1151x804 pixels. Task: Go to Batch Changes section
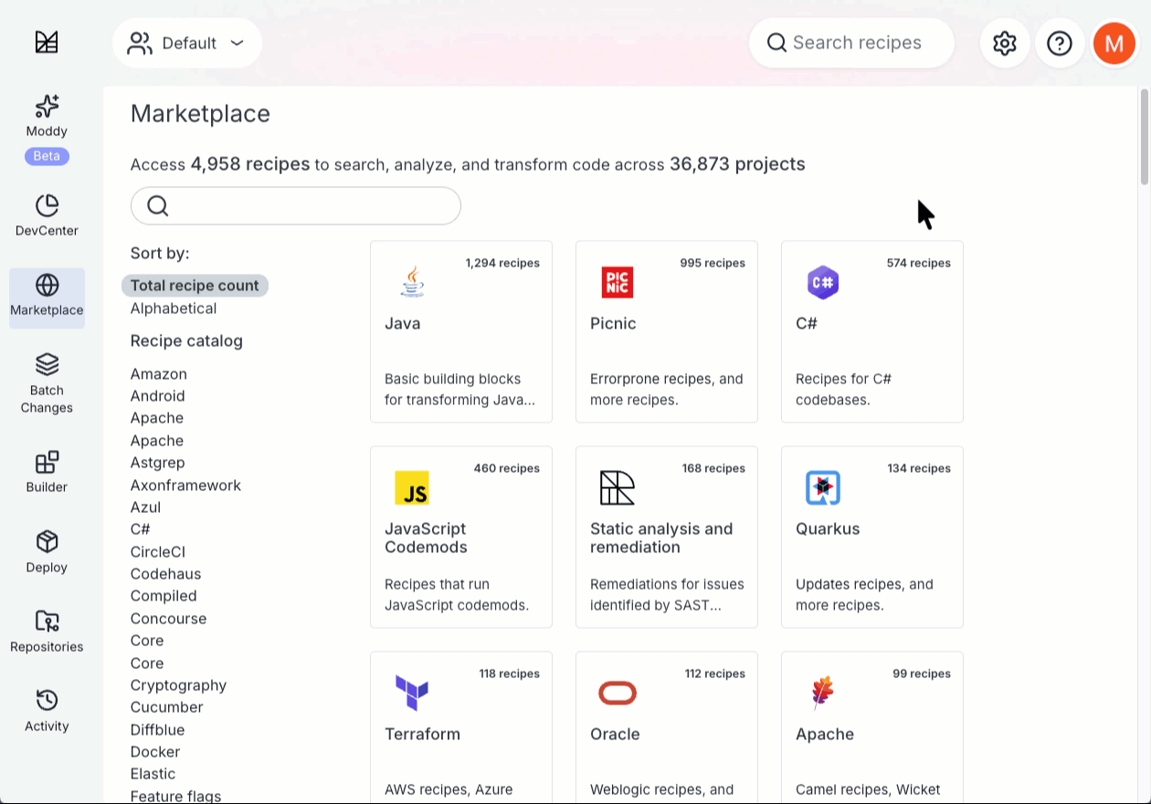click(47, 384)
